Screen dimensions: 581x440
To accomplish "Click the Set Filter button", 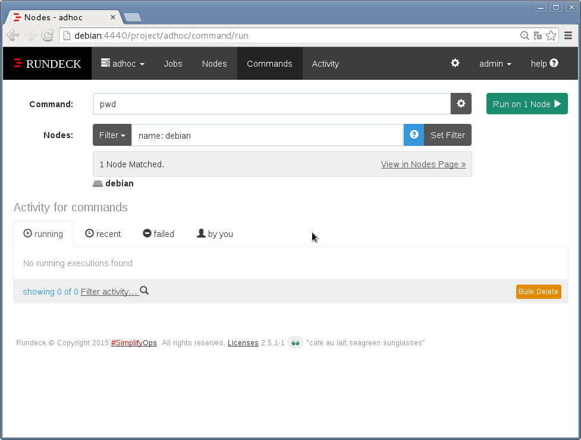I will [448, 135].
